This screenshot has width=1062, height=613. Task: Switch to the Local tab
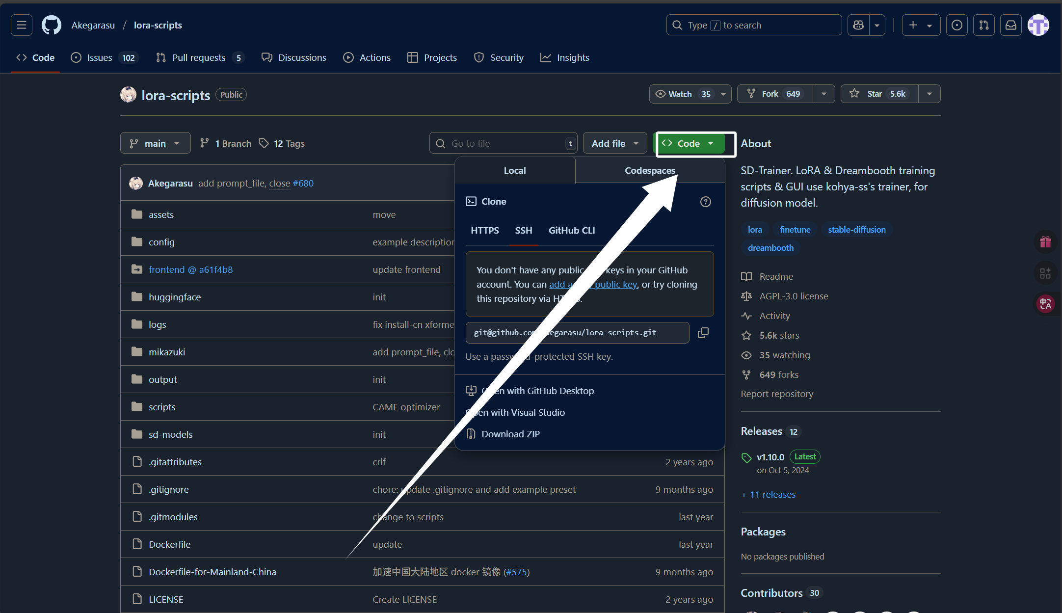(x=515, y=170)
